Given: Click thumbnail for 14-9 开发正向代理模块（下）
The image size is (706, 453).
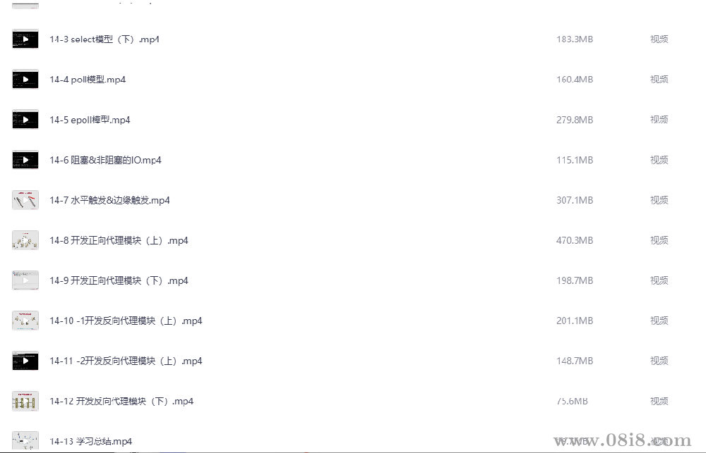Looking at the screenshot, I should click(25, 280).
